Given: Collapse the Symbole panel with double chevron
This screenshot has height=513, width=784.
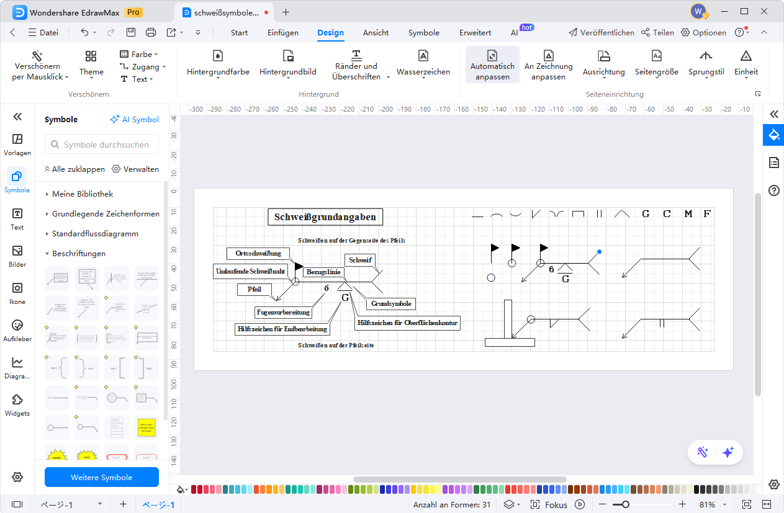Looking at the screenshot, I should [17, 117].
